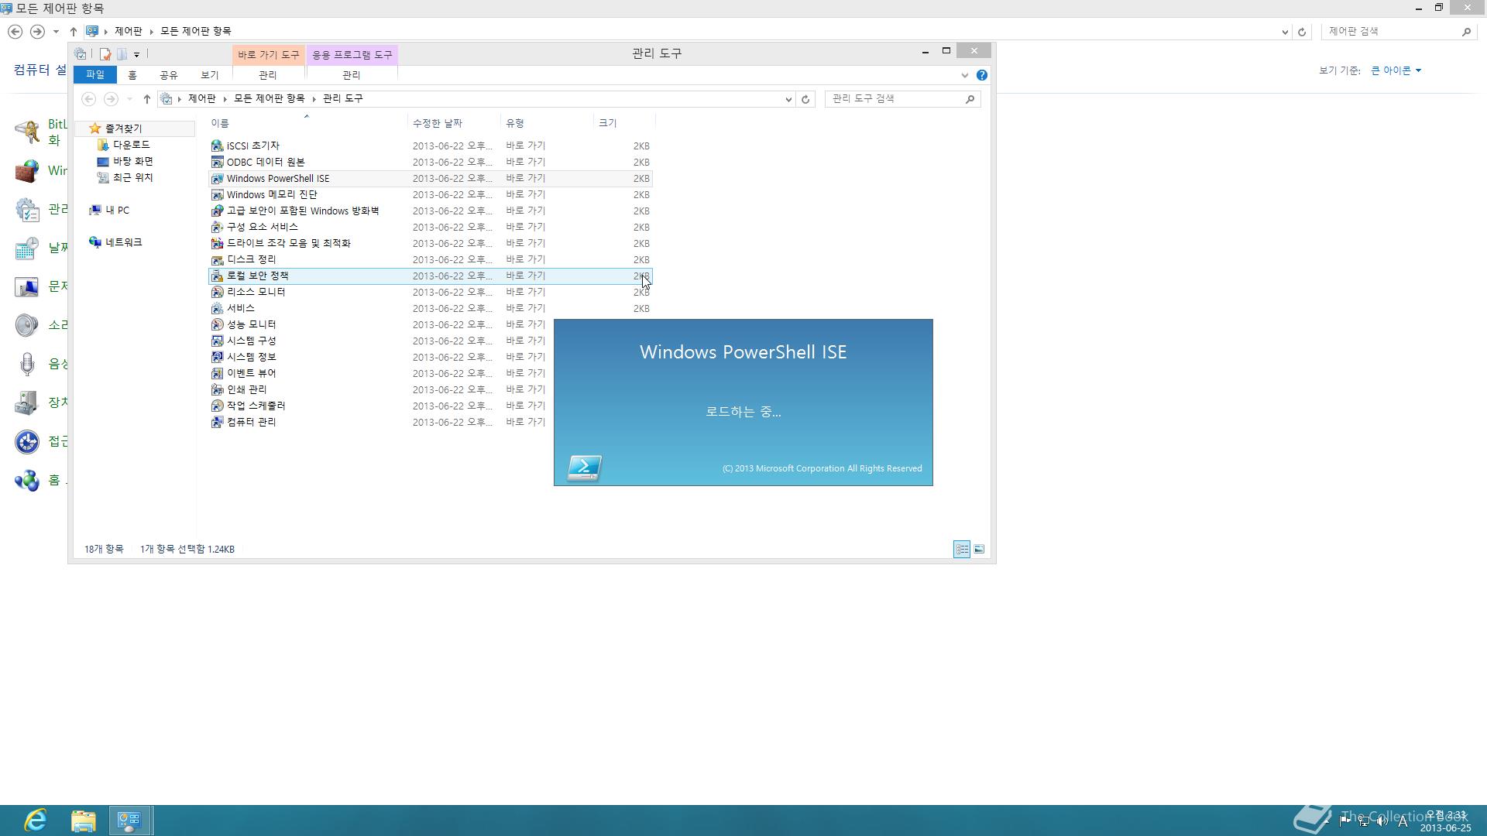Select 다운로드 in the favorites tree
This screenshot has height=836, width=1487.
pyautogui.click(x=131, y=145)
